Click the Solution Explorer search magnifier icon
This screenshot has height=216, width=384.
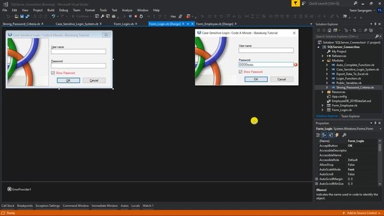[x=377, y=36]
